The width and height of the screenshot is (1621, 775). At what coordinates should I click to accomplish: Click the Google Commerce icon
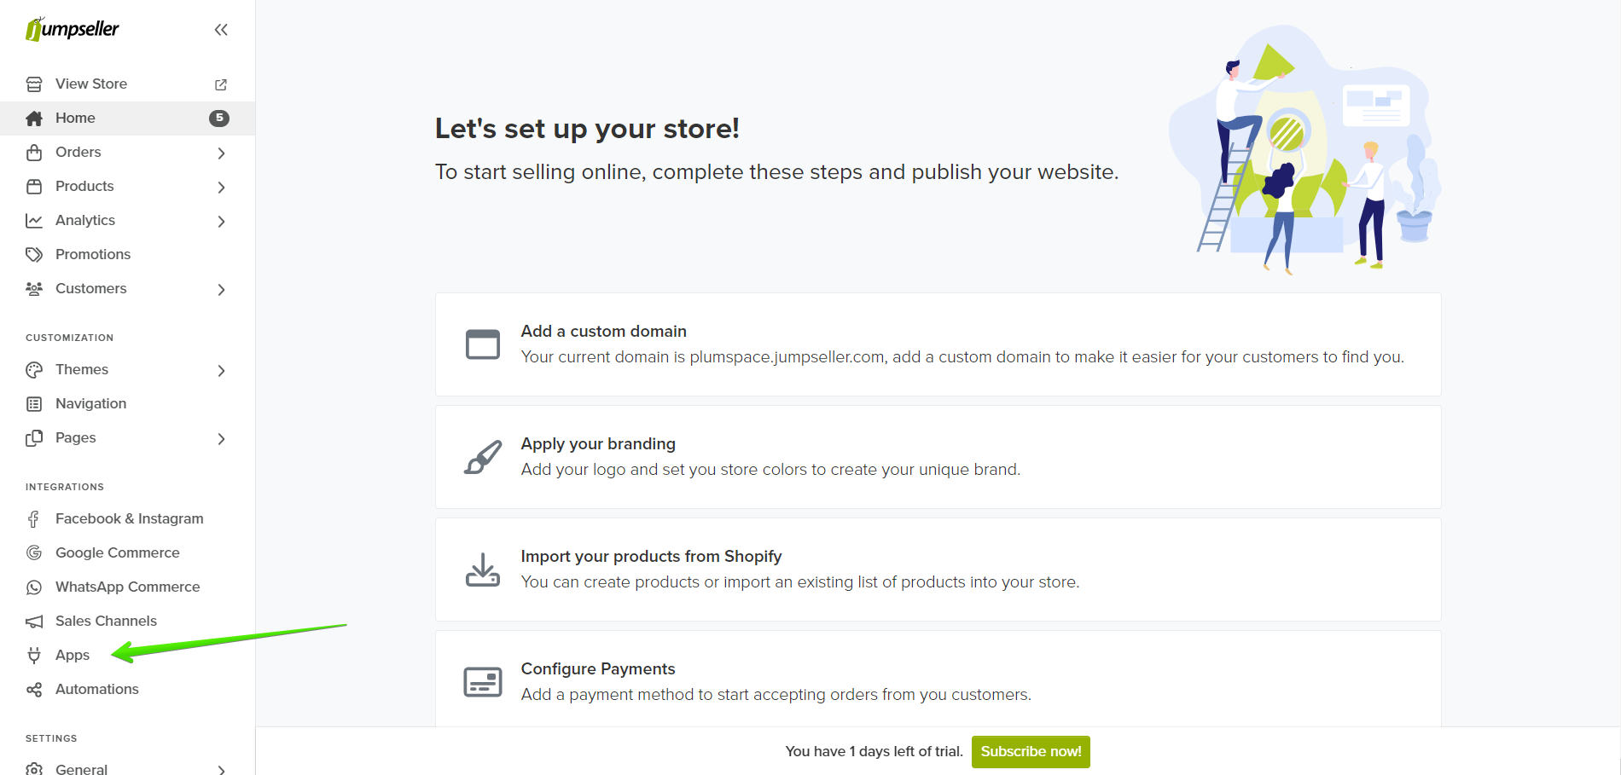click(34, 553)
